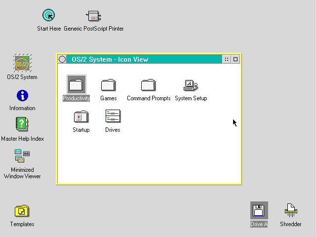This screenshot has height=237, width=316.
Task: Click the OS/2 System desktop icon
Action: 22,63
